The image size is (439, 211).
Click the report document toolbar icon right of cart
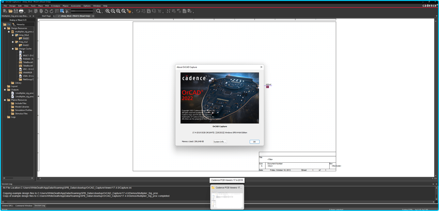[x=184, y=11]
